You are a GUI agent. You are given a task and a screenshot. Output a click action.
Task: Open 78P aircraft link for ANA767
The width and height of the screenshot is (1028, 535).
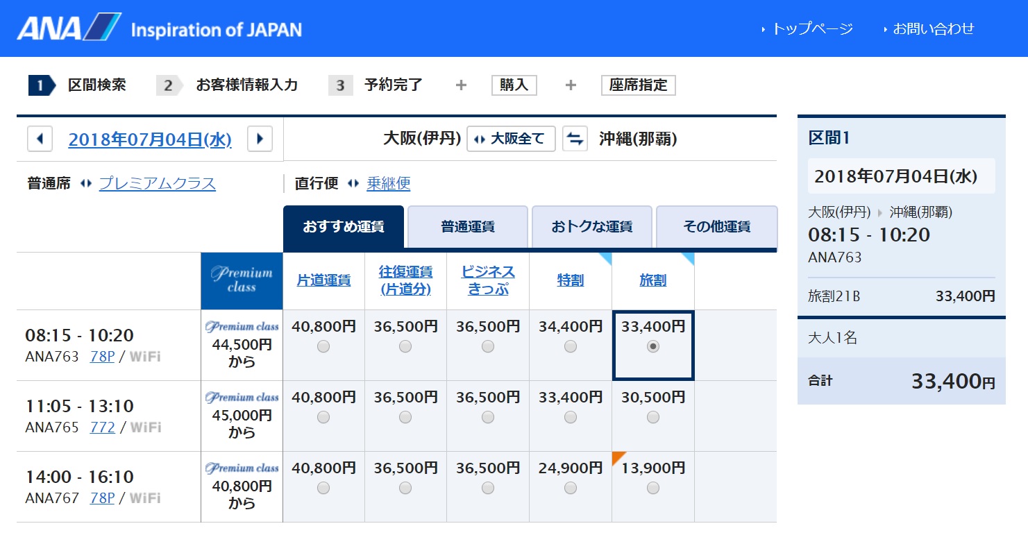tap(102, 498)
